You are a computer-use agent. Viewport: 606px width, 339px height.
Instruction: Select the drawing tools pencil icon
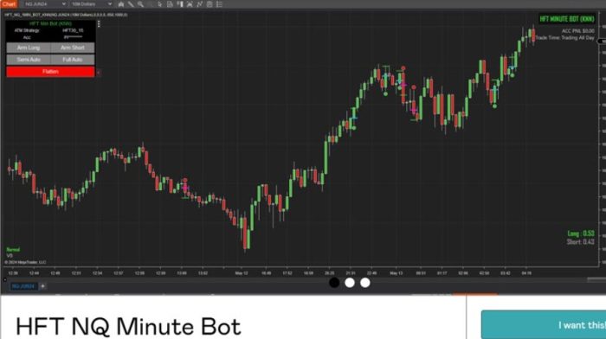pyautogui.click(x=131, y=4)
